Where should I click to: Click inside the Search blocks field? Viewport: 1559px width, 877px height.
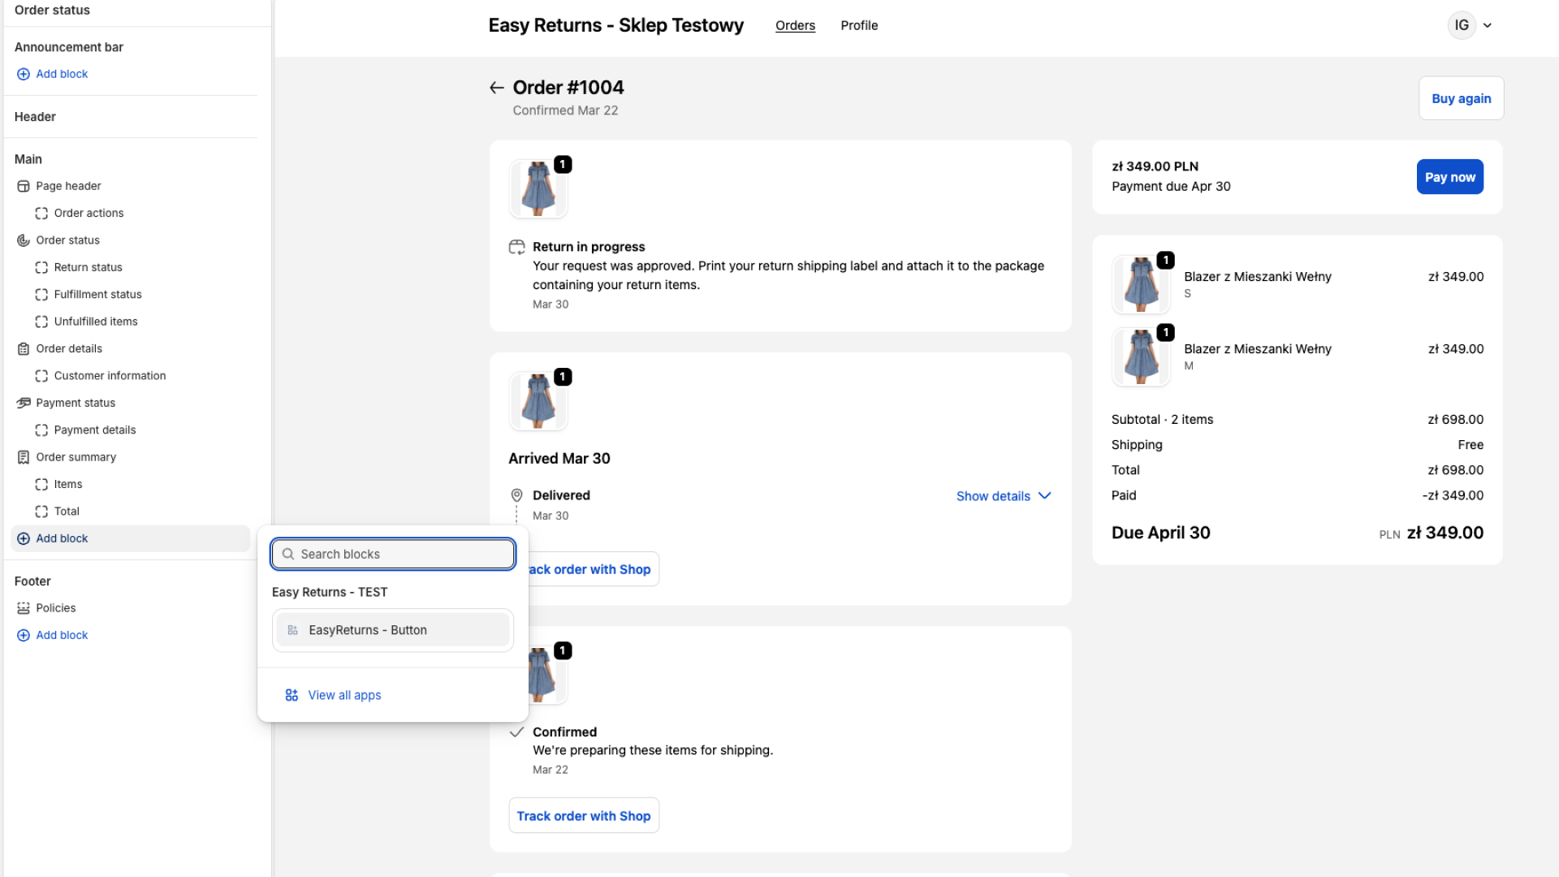coord(392,554)
